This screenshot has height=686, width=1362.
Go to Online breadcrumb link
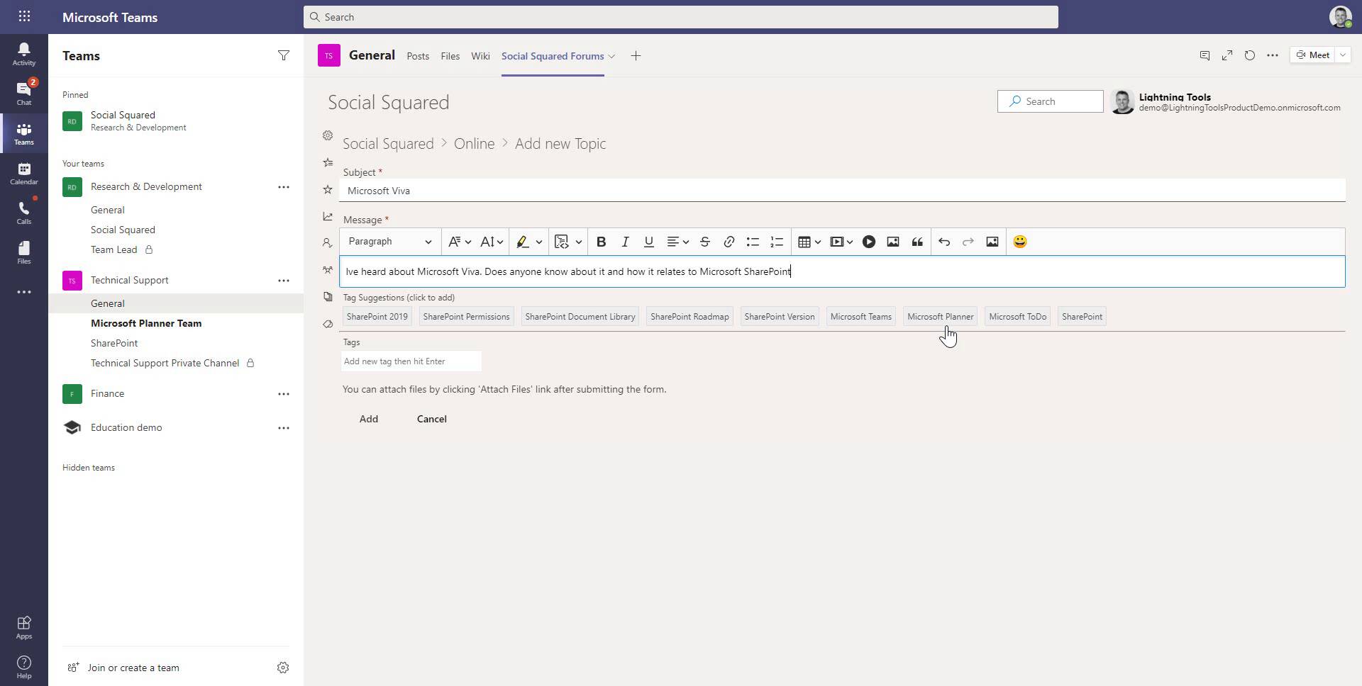coord(474,143)
